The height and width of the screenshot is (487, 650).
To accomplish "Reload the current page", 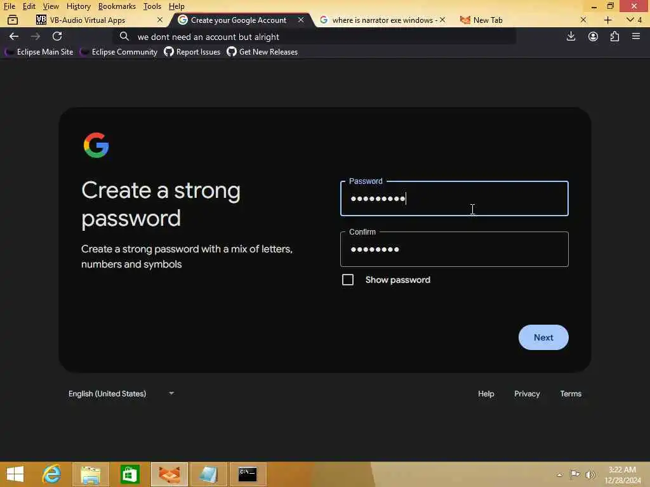I will (57, 36).
